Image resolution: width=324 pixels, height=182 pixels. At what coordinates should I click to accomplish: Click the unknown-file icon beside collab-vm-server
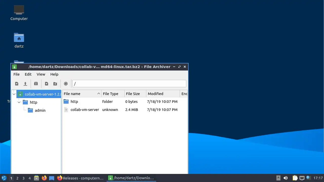pos(66,110)
